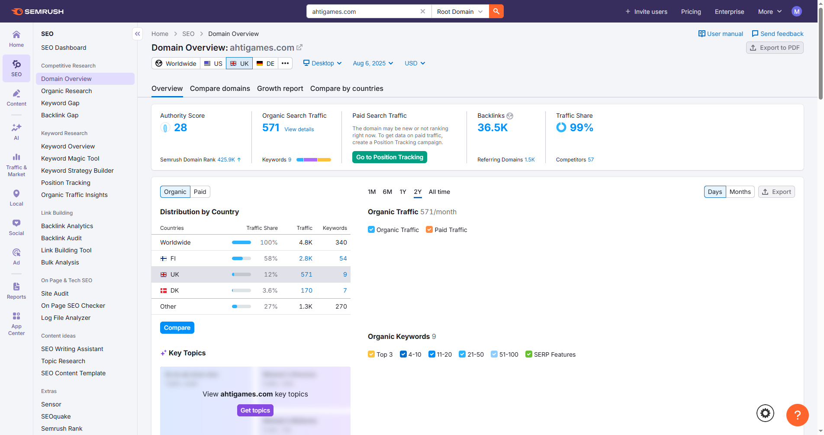Clear the ahtigames.com search field
Screen dimensions: 824x435
coord(423,11)
